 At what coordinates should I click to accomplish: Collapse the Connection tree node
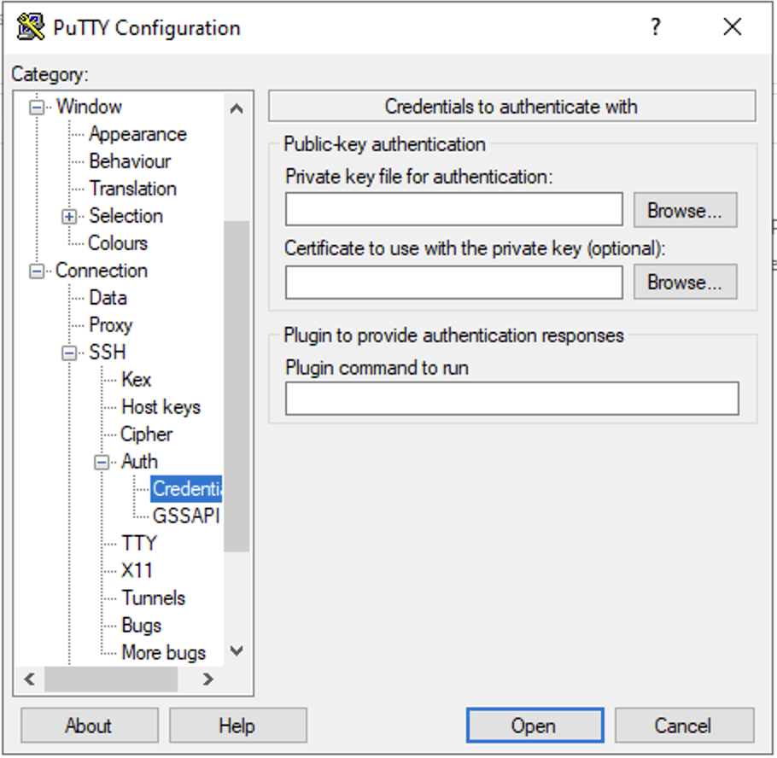[37, 271]
